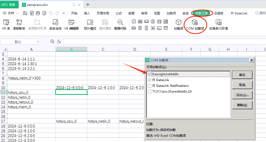
Task: Click the 添加(A)... button
Action: 242,95
